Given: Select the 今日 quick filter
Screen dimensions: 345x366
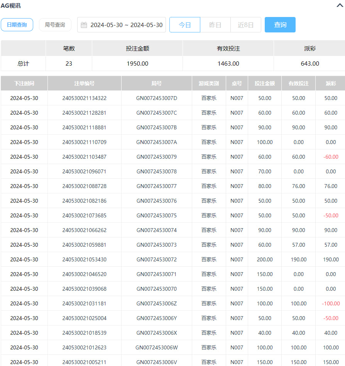Looking at the screenshot, I should click(x=185, y=25).
